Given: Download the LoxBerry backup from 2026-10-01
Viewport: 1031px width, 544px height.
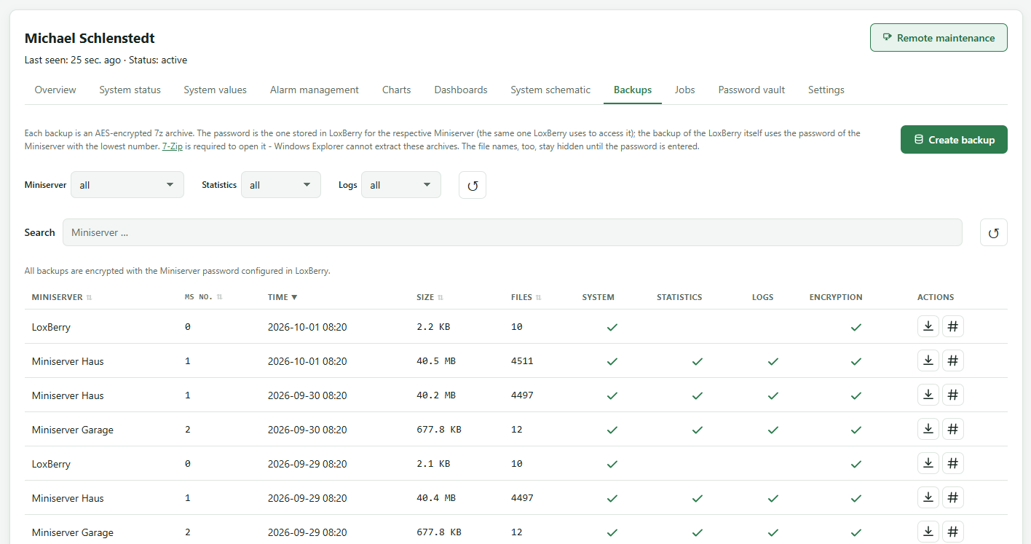Looking at the screenshot, I should point(928,326).
